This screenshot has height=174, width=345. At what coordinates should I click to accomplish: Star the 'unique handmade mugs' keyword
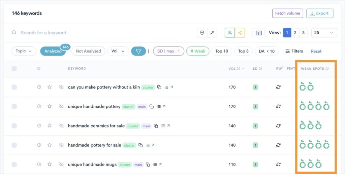point(50,164)
